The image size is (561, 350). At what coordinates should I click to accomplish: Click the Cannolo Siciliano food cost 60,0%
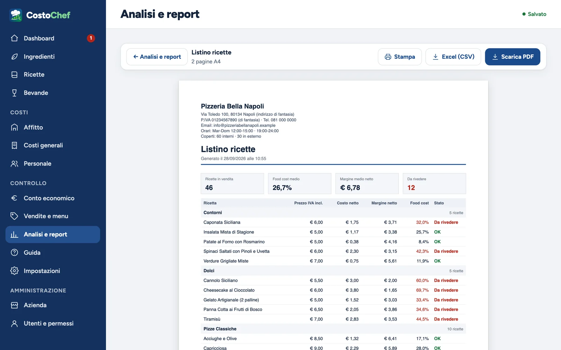pyautogui.click(x=423, y=280)
